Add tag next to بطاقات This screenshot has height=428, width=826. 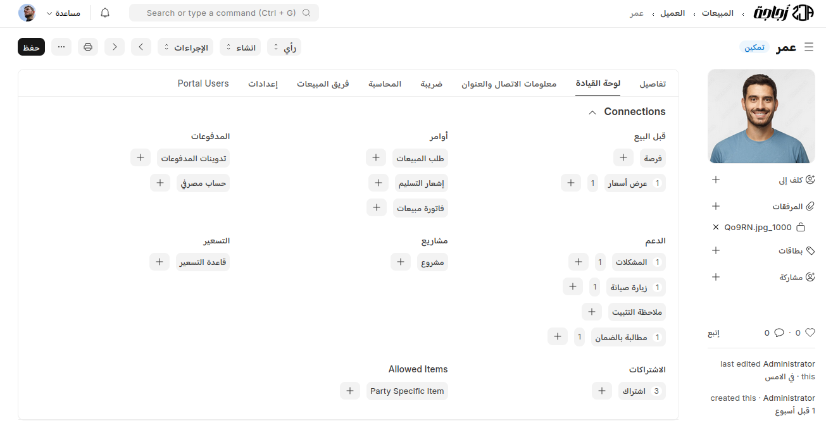tap(716, 250)
